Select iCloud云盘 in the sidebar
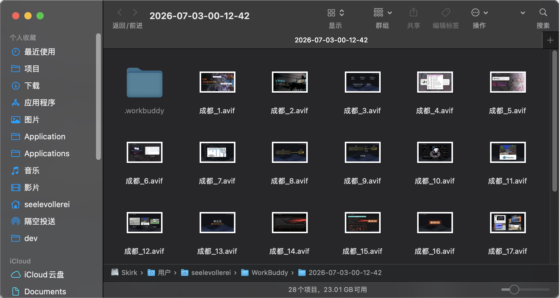559x298 pixels. tap(44, 275)
